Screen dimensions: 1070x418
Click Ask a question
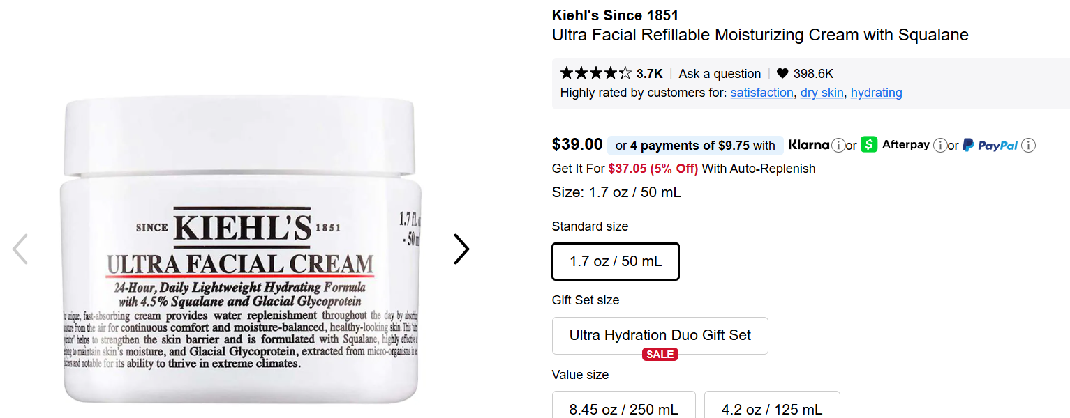tap(720, 73)
